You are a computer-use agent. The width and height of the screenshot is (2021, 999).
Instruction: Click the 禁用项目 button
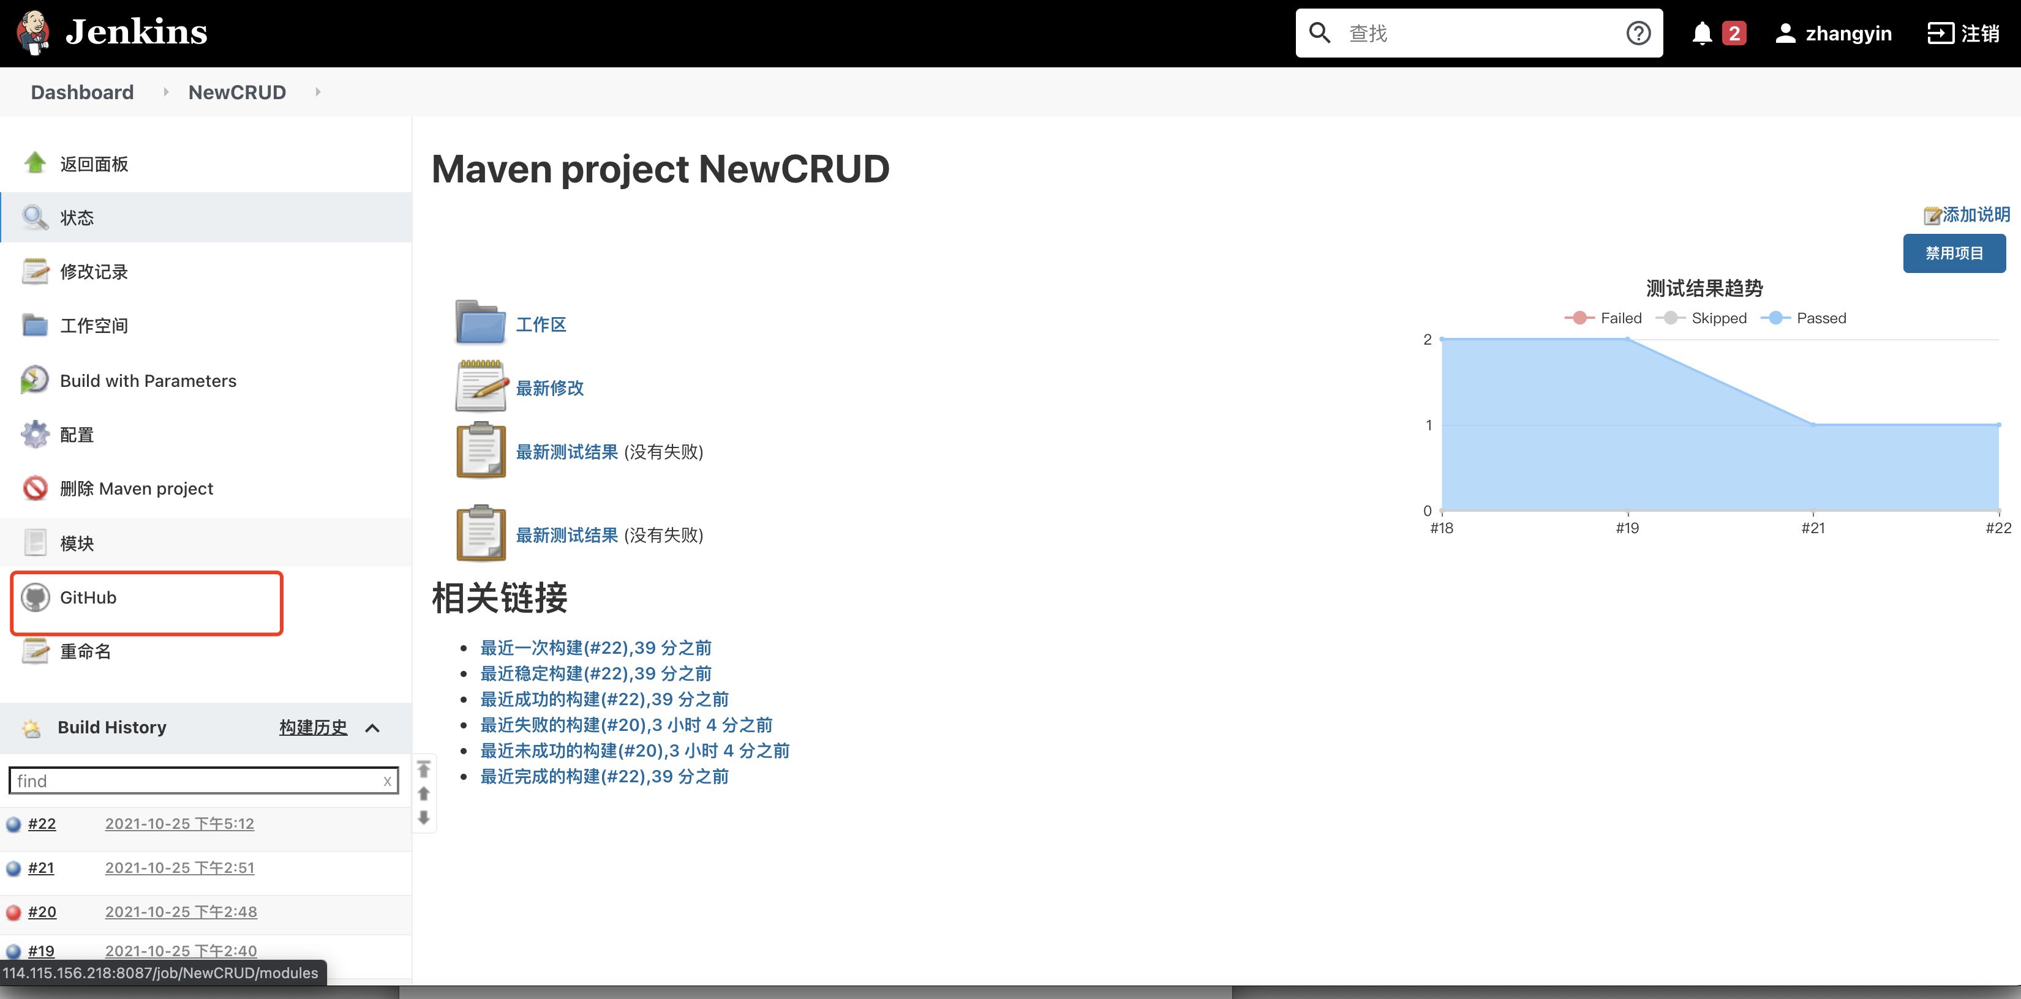1954,253
